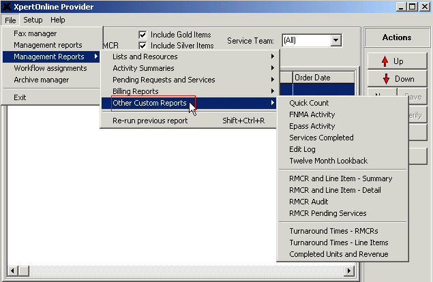
Task: Expand Activity Summaries submenu
Action: coord(189,68)
